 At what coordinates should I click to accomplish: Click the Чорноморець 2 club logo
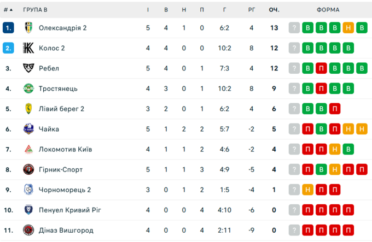tap(28, 190)
